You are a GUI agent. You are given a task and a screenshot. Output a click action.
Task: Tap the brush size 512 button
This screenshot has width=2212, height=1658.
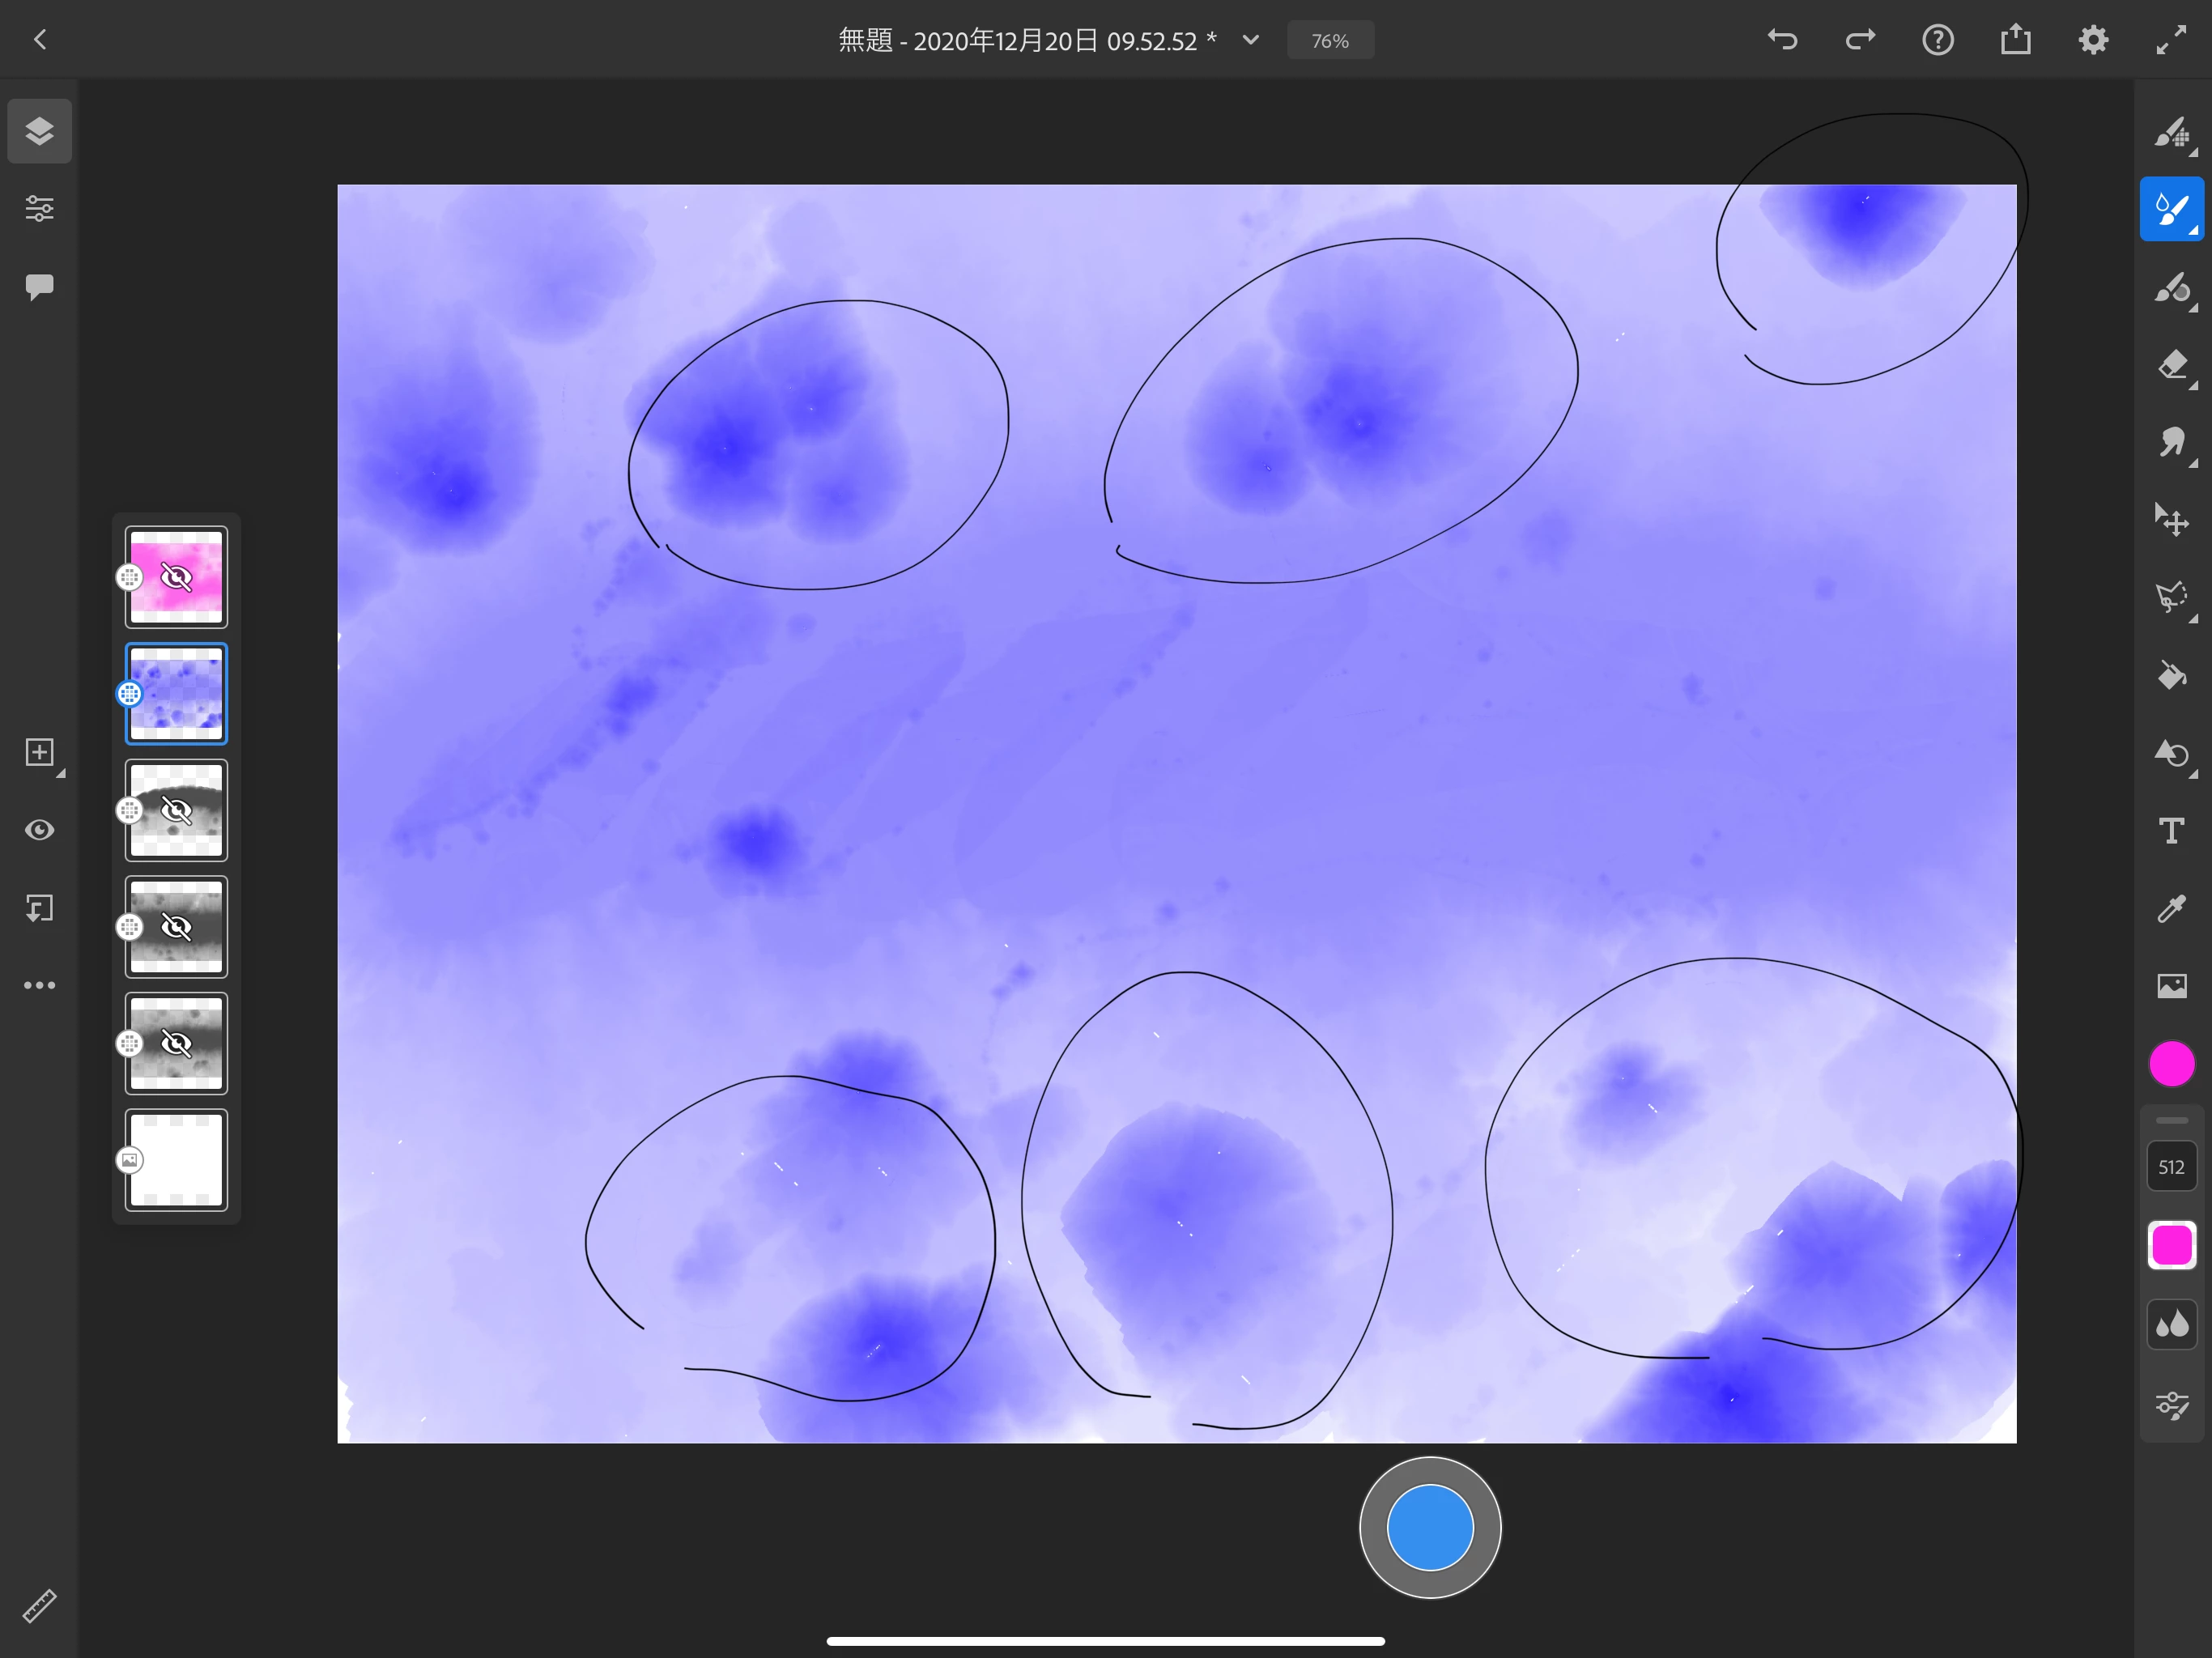coord(2170,1167)
